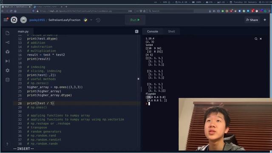Go to browser home page

click(15, 11)
